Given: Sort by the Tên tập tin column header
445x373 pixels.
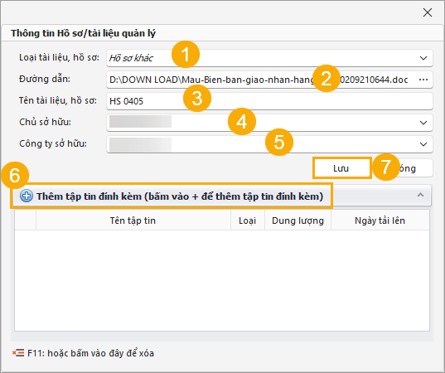Looking at the screenshot, I should 133,220.
